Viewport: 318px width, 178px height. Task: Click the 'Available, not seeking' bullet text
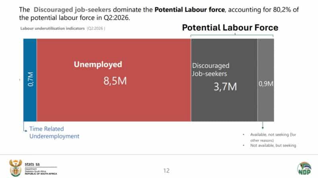click(x=273, y=137)
